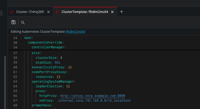Click the sticky 'spec:' line 24
This screenshot has height=109, width=200.
(x=29, y=38)
